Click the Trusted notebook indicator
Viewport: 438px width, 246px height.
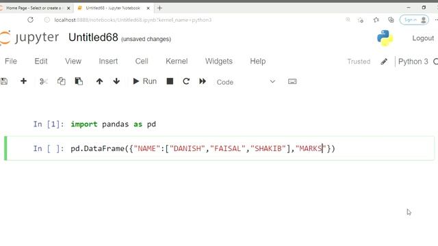tap(359, 61)
